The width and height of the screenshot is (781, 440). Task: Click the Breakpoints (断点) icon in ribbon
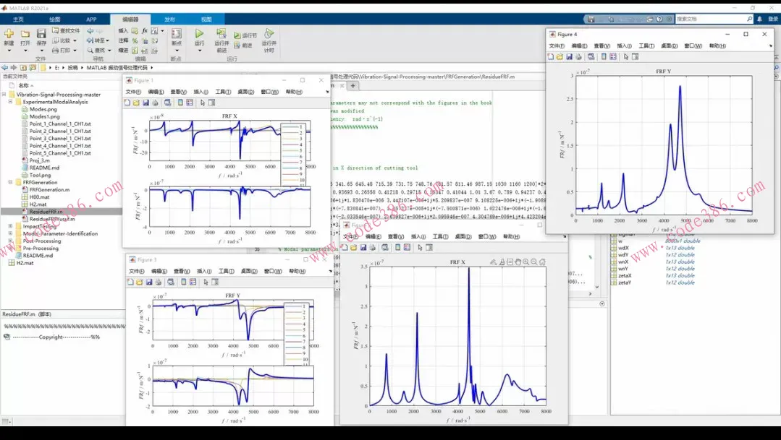click(x=176, y=33)
